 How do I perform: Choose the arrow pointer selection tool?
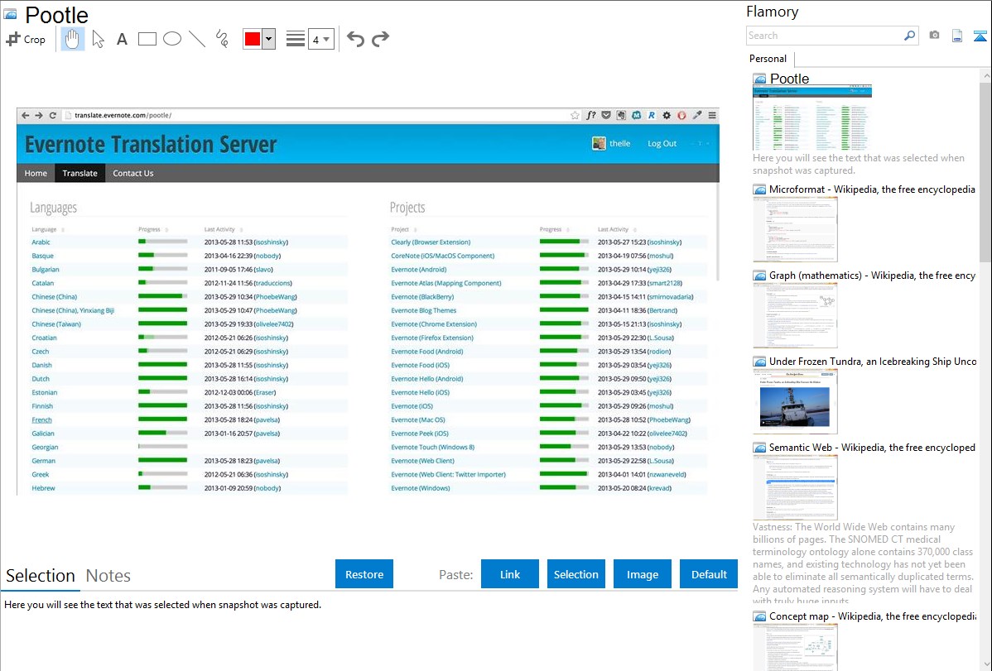pyautogui.click(x=98, y=39)
